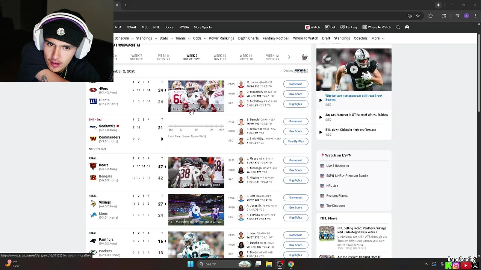
Task: Expand the Stats dropdown
Action: (171, 38)
